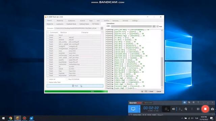This screenshot has width=216, height=121.
Task: Toggle Bandicam text overlay icon
Action: coord(192,109)
